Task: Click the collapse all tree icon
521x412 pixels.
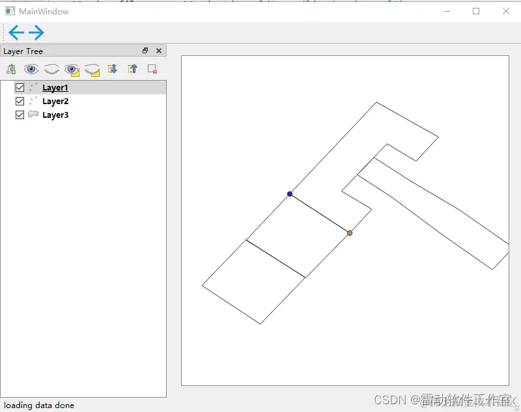Action: tap(133, 69)
